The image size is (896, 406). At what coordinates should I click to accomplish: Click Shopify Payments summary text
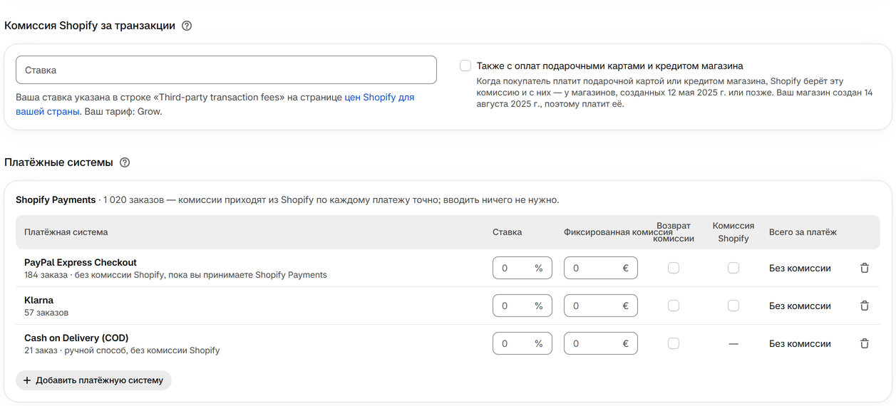[x=287, y=200]
